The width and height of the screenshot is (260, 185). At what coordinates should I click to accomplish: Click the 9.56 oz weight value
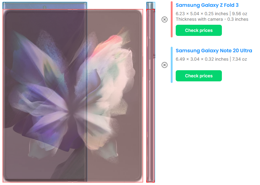(240, 14)
